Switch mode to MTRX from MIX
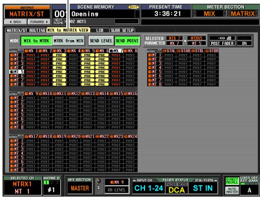The width and height of the screenshot is (260, 197). 69,41
